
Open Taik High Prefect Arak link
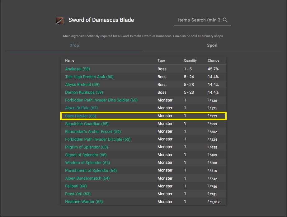pos(89,77)
